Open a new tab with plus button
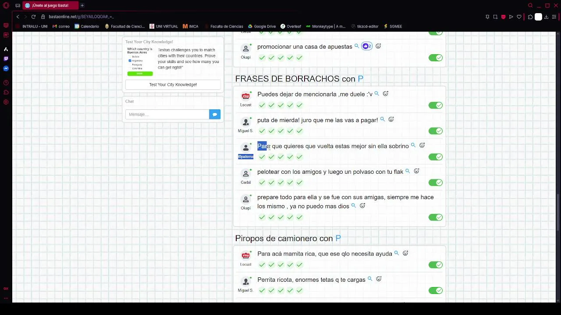 click(82, 5)
